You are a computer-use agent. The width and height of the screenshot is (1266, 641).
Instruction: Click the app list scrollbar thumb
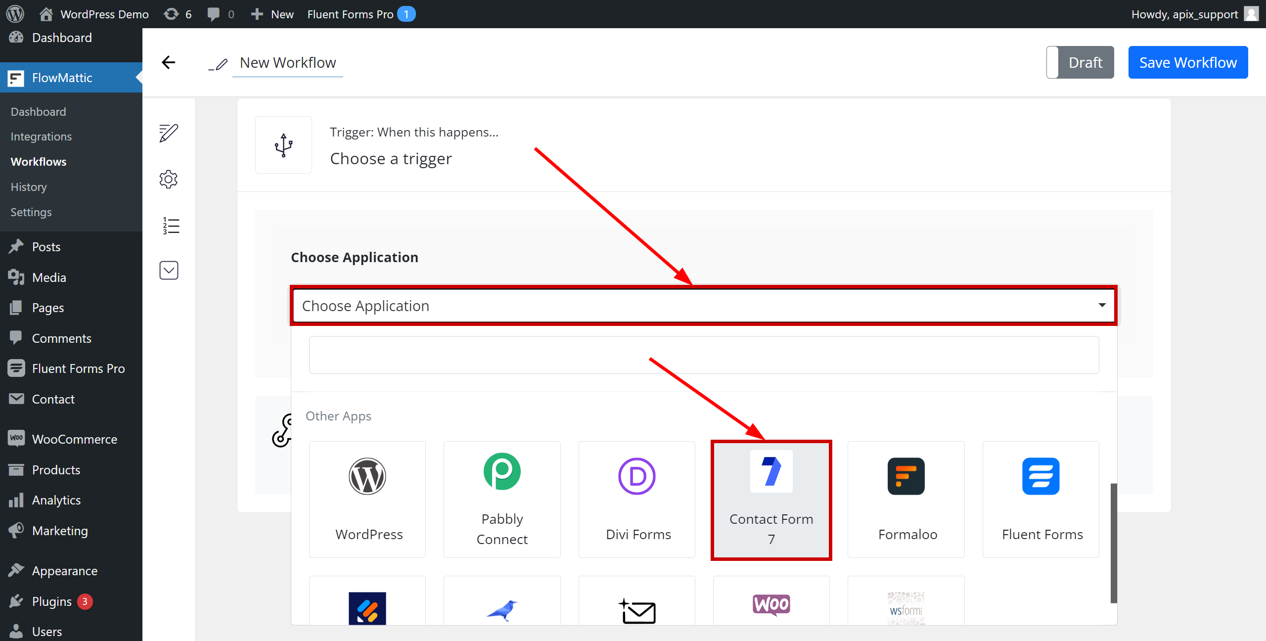[1114, 543]
